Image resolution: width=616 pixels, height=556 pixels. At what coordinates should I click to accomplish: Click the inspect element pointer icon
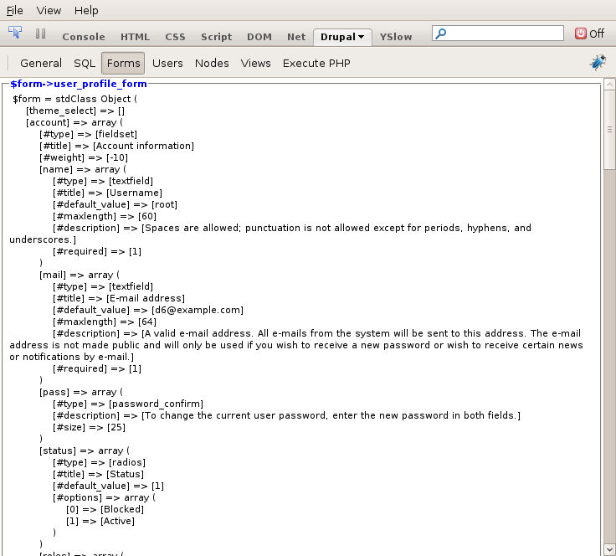(14, 34)
